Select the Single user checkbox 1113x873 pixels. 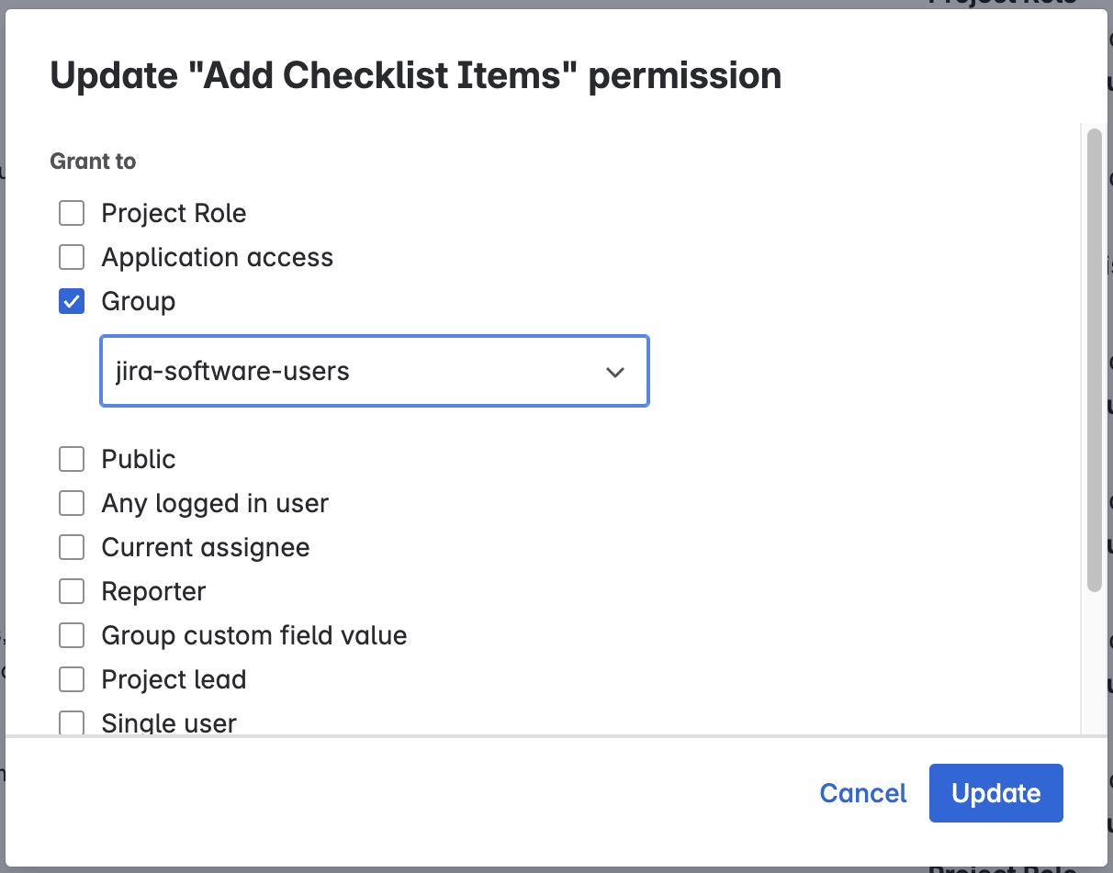click(72, 723)
